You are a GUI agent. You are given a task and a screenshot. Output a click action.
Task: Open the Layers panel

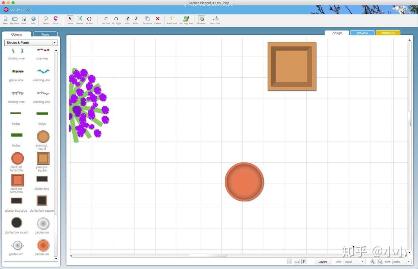pyautogui.click(x=322, y=261)
